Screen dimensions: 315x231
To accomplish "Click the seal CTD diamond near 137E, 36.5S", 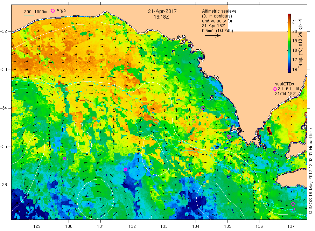I will coord(293,204).
